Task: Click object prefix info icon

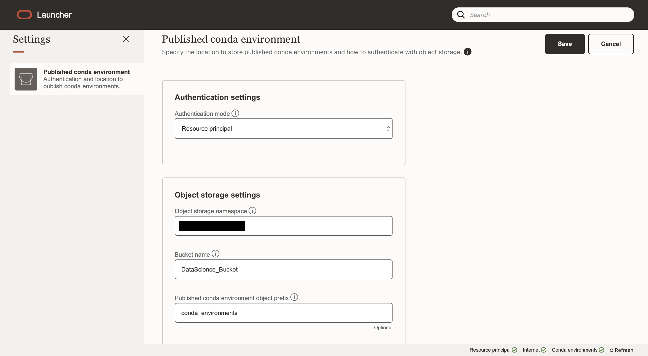Action: [x=294, y=297]
